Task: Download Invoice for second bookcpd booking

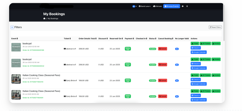Action: 216,59
